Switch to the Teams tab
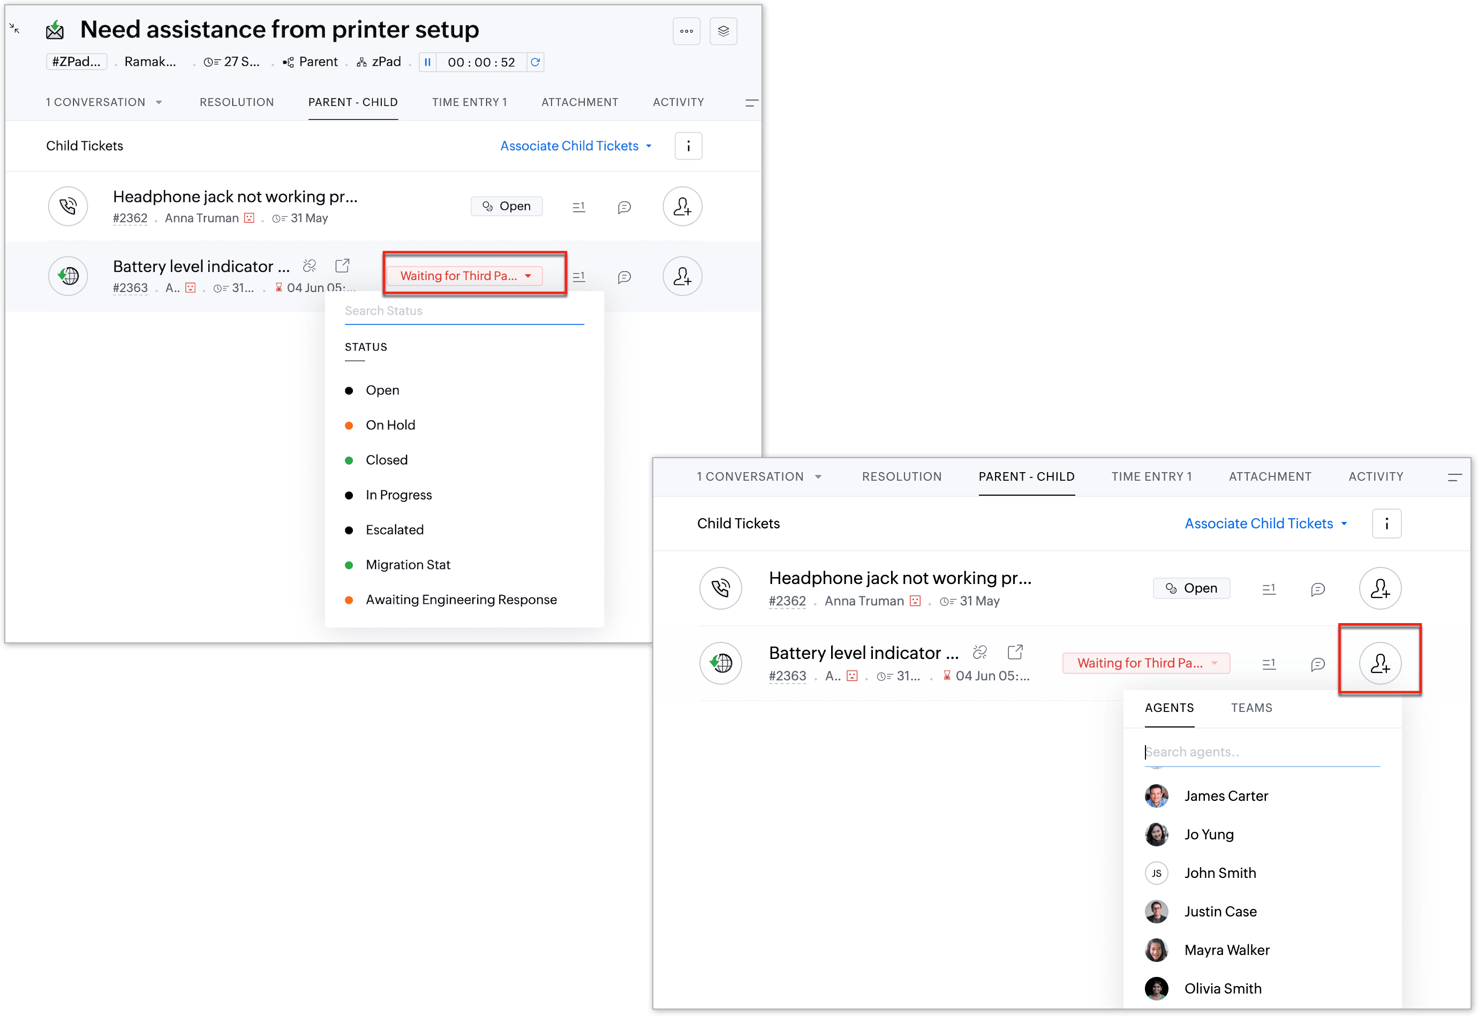Viewport: 1478px width, 1016px height. 1251,708
